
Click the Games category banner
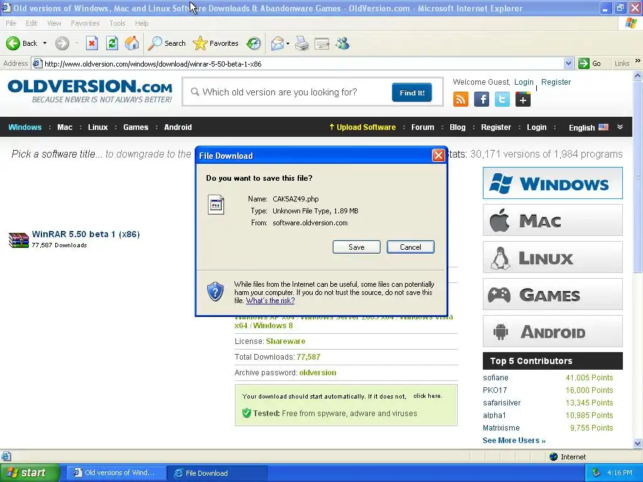553,294
